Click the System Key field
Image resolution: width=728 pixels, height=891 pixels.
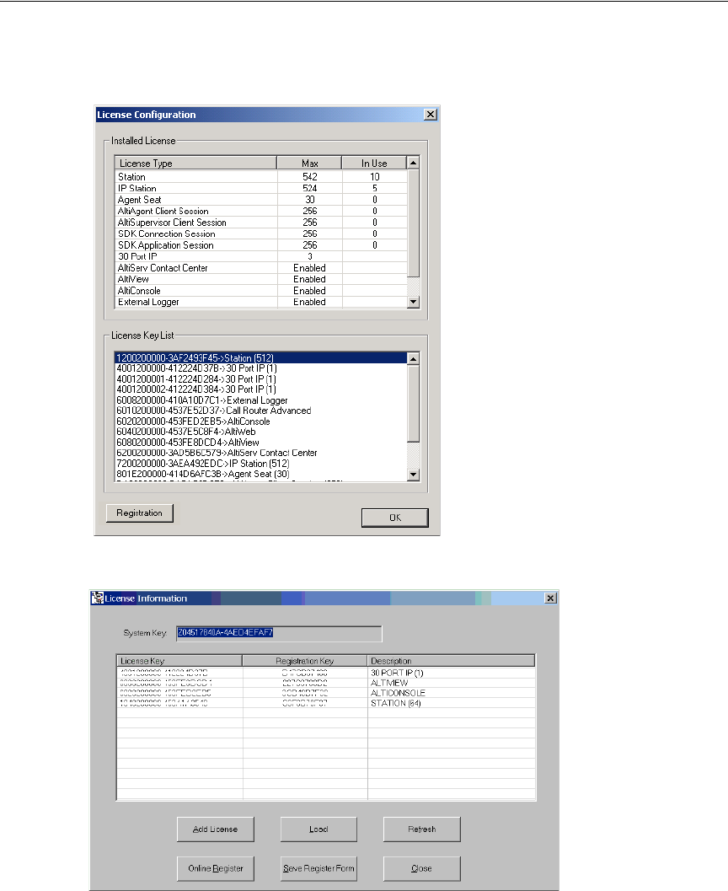point(279,633)
